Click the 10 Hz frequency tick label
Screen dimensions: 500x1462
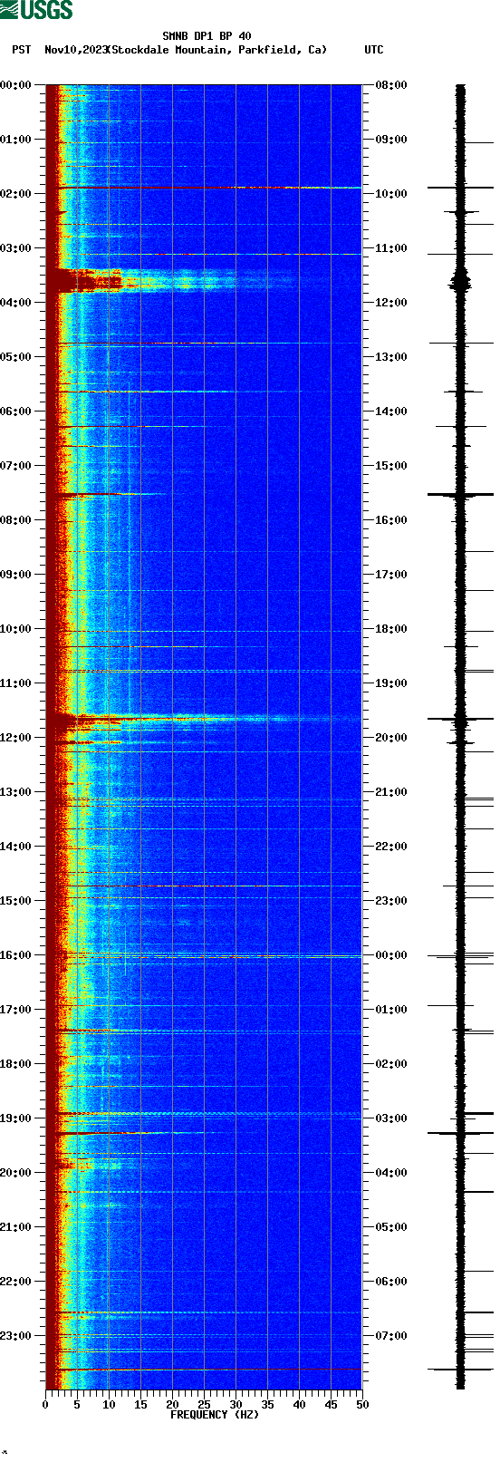(x=109, y=1405)
